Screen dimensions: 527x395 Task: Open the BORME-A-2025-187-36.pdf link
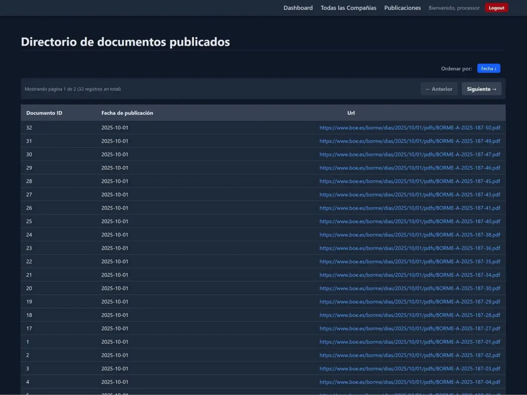tap(410, 248)
